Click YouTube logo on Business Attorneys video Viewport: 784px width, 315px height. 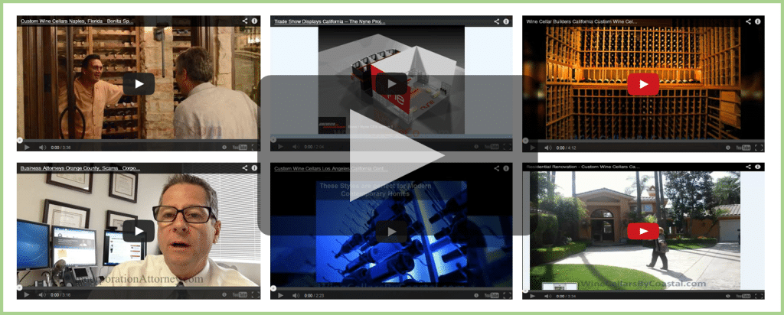pyautogui.click(x=240, y=294)
